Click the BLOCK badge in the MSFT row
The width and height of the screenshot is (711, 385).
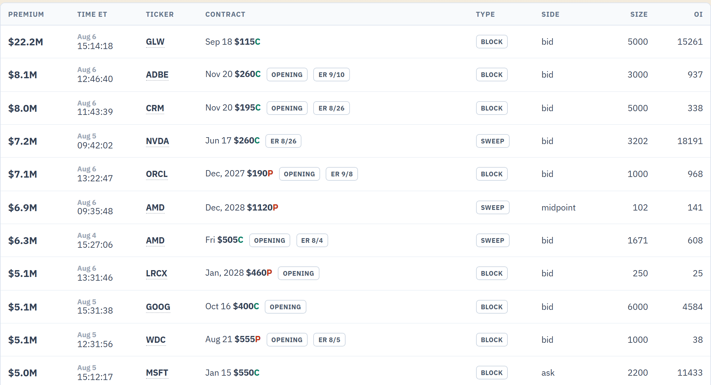[492, 373]
